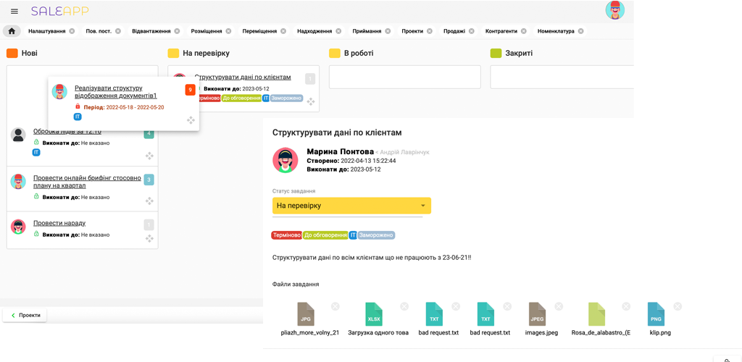This screenshot has height=362, width=742.
Task: Open user profile avatar in header
Action: point(614,10)
